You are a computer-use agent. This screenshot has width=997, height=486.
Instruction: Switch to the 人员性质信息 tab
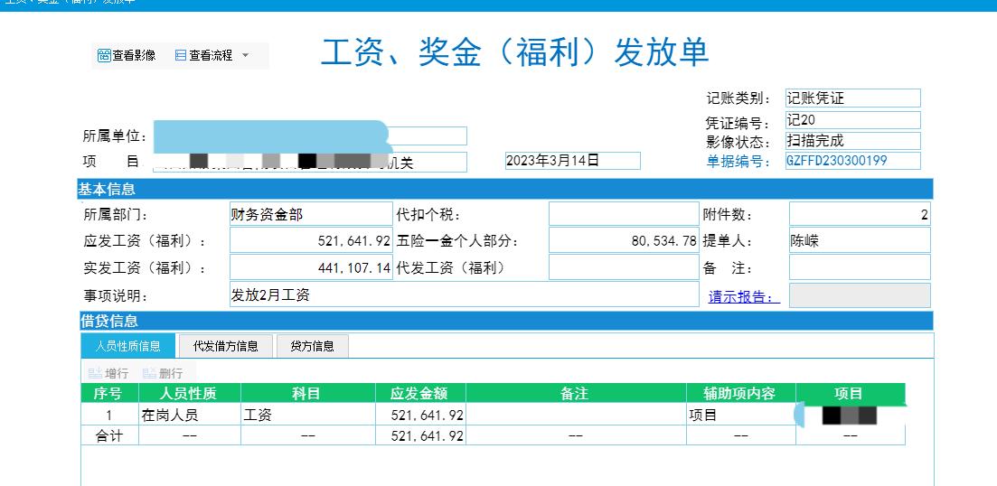pyautogui.click(x=127, y=346)
